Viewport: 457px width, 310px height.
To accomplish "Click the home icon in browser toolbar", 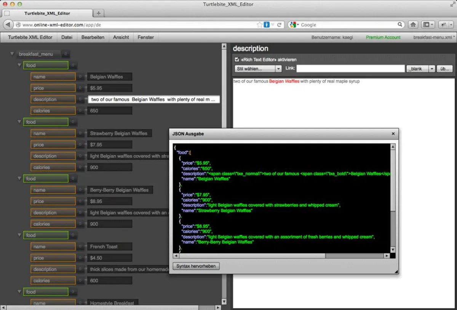I will [413, 24].
